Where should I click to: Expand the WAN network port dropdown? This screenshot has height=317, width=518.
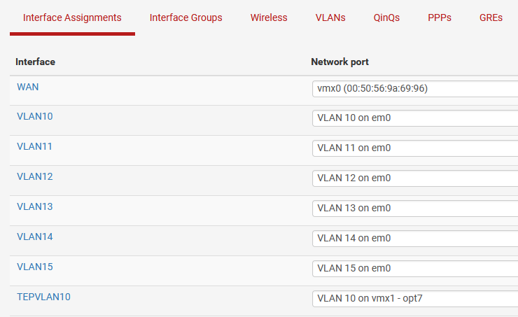pyautogui.click(x=414, y=88)
